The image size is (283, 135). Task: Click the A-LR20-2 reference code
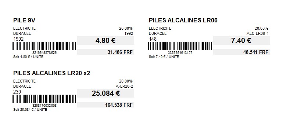pyautogui.click(x=124, y=86)
